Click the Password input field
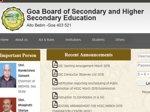The width and height of the screenshot is (150, 112). click(143, 65)
